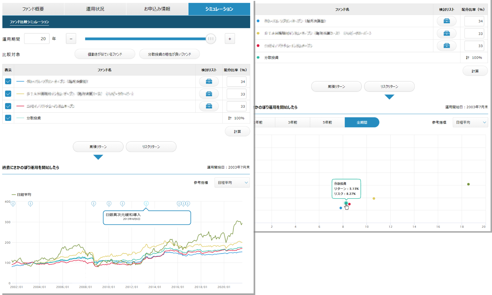
Task: Select the シミュレーション tab
Action: [219, 9]
